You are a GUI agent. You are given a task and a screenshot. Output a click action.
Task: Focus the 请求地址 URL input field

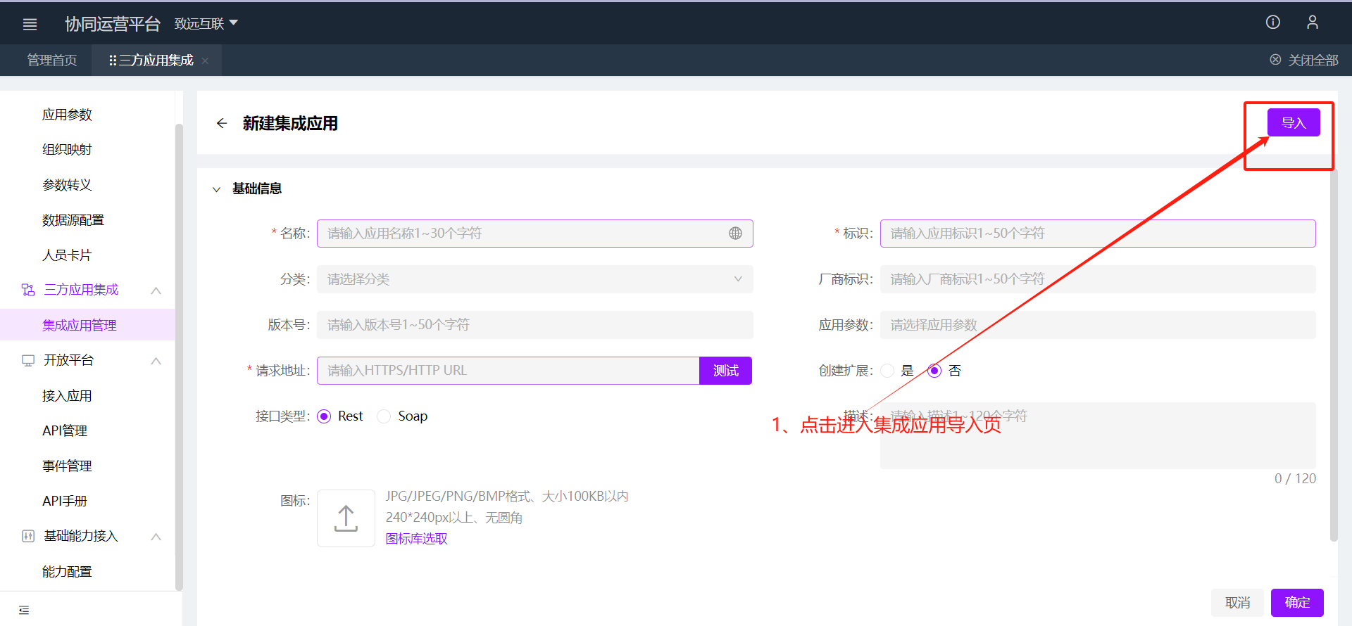(508, 371)
